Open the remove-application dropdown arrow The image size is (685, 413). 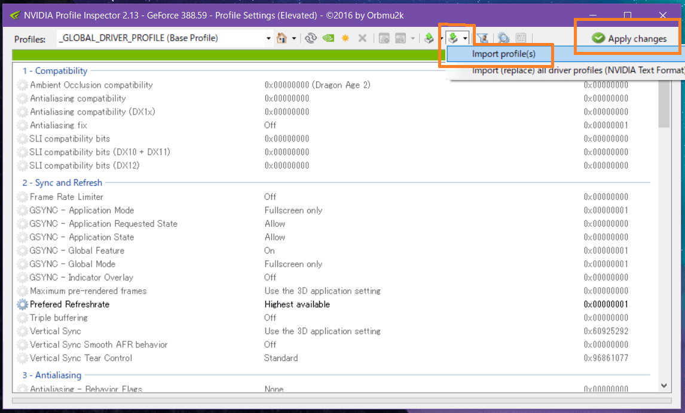(x=413, y=38)
